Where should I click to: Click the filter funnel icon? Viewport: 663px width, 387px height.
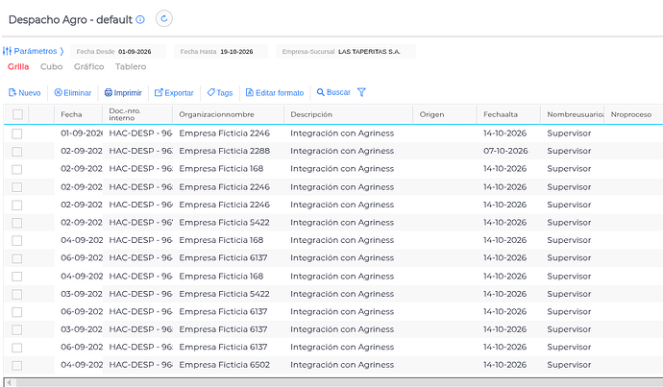[361, 92]
